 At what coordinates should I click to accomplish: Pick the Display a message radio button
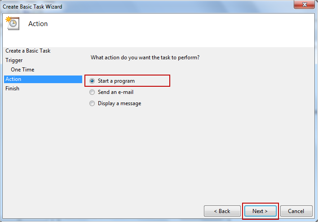pos(92,103)
